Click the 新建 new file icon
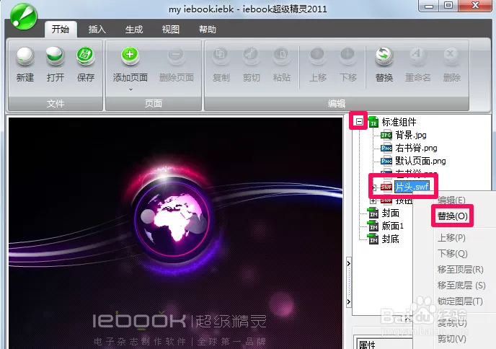Image resolution: width=496 pixels, height=349 pixels. click(25, 56)
